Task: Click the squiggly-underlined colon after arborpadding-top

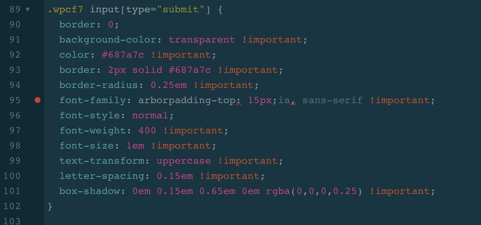Action: pos(238,101)
